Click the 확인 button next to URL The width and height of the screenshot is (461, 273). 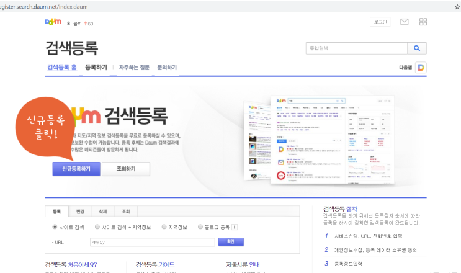coord(231,242)
